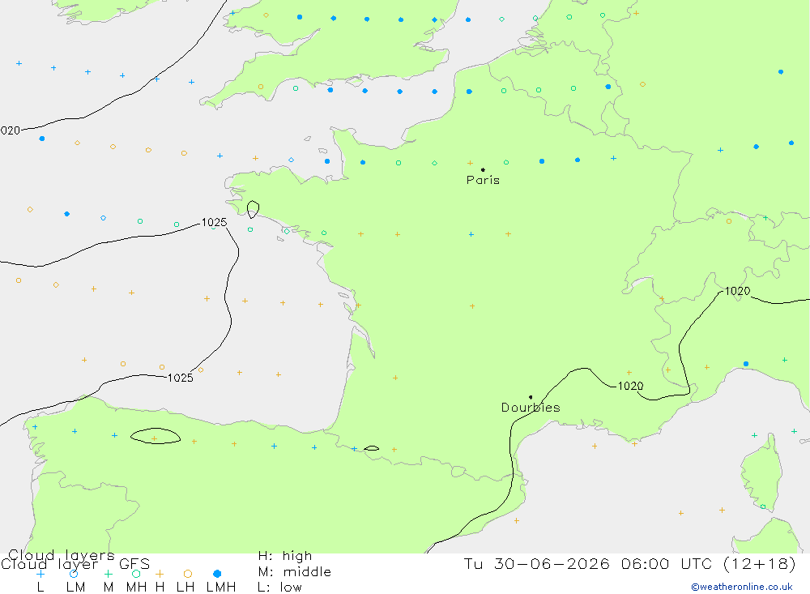Viewport: 810px width, 594px height.
Task: Click the 'L: low' legend explanation
Action: tap(279, 588)
